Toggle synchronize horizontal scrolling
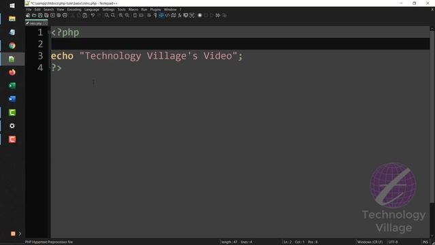The height and width of the screenshot is (245, 435). [141, 15]
